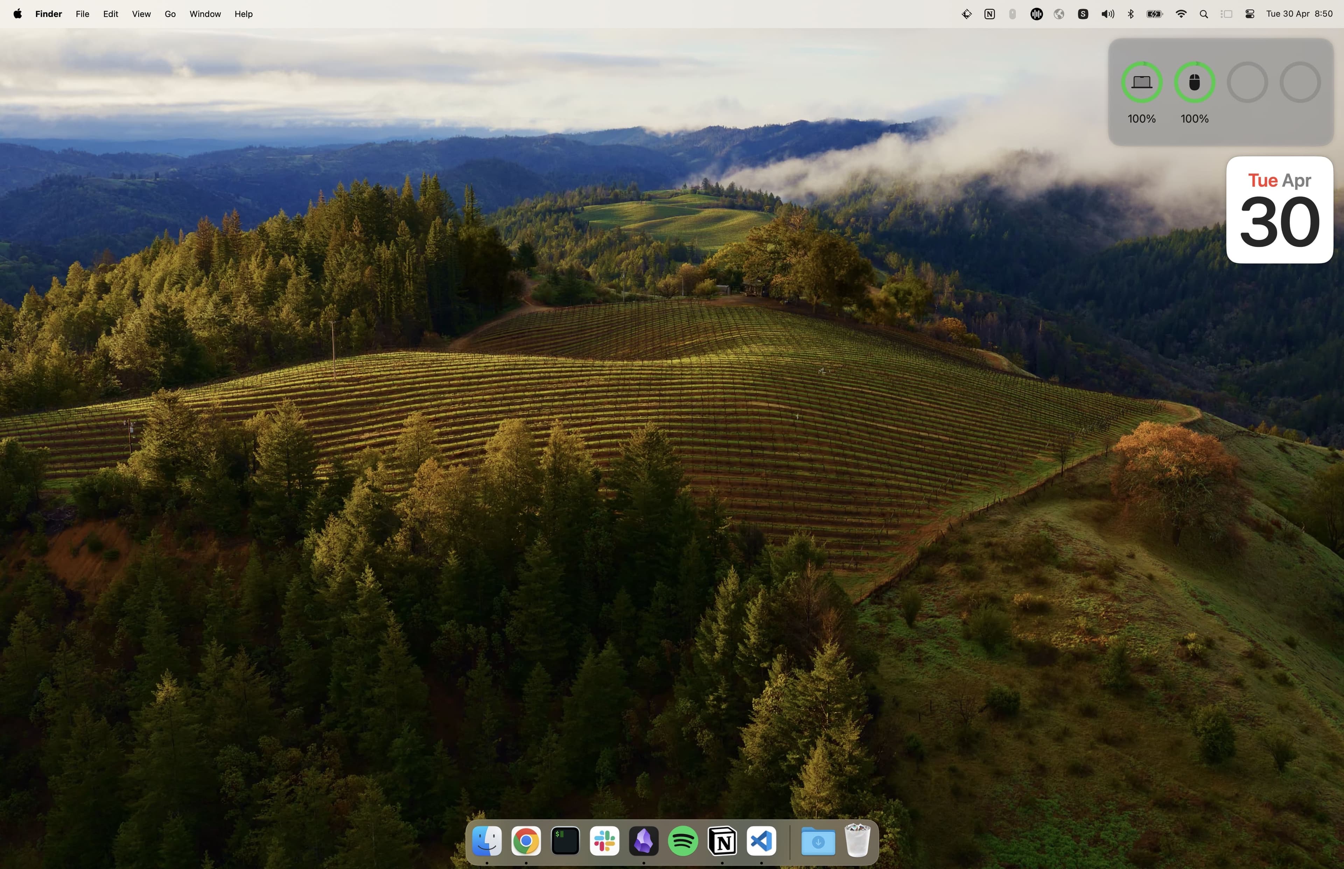Click the laptop battery ring in the widget

(x=1142, y=82)
